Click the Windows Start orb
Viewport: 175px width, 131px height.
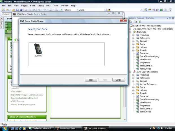click(5, 128)
